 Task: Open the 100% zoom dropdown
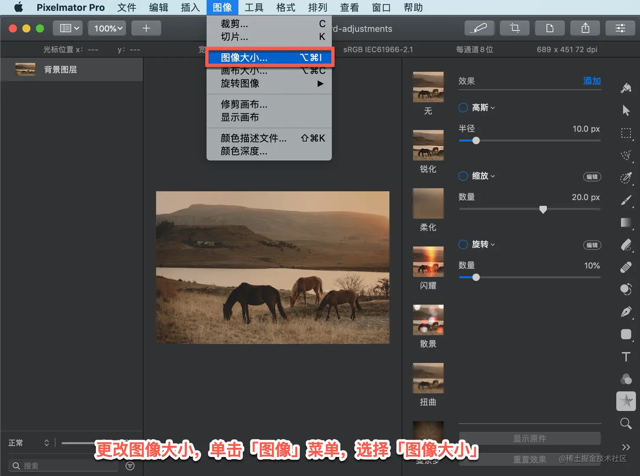(x=107, y=28)
